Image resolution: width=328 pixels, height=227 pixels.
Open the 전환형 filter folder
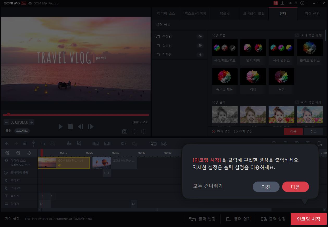[x=180, y=55]
